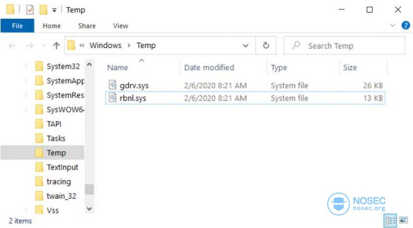The image size is (413, 228).
Task: Open the Share ribbon tab
Action: tap(87, 26)
